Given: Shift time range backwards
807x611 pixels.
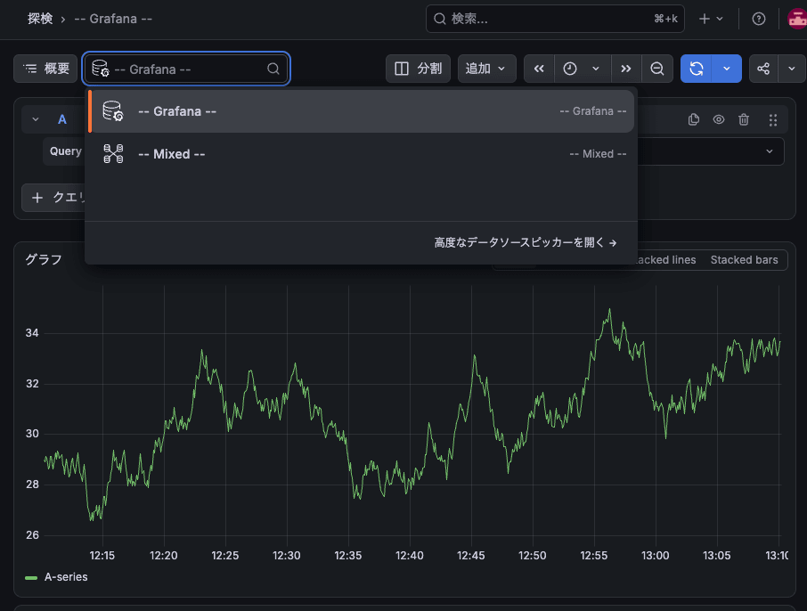Looking at the screenshot, I should 539,69.
